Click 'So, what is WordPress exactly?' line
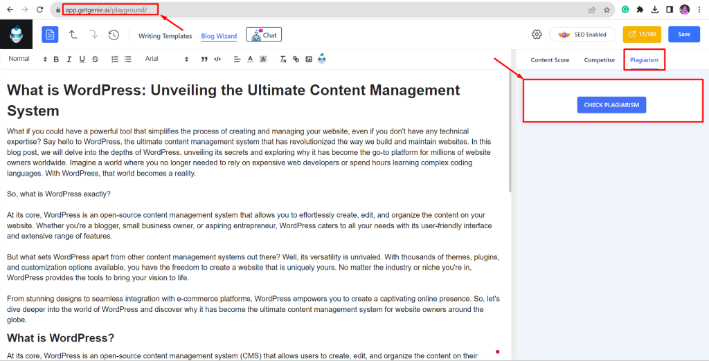 coord(59,194)
